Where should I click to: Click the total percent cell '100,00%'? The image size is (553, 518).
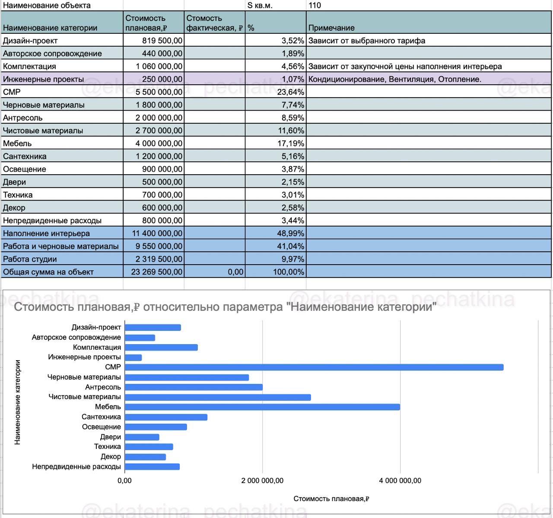point(276,272)
